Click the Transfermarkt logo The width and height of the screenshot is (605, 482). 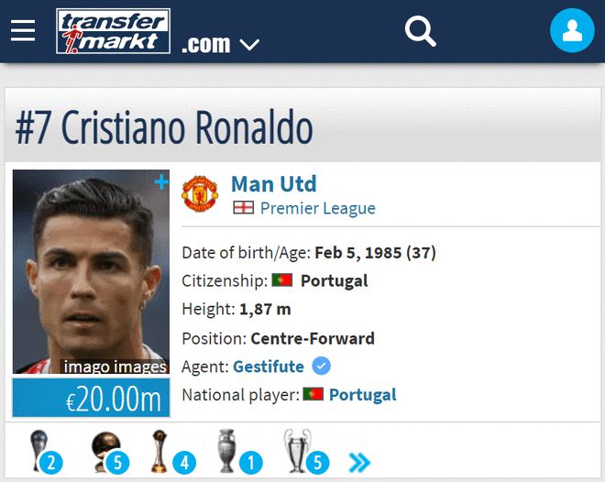113,31
